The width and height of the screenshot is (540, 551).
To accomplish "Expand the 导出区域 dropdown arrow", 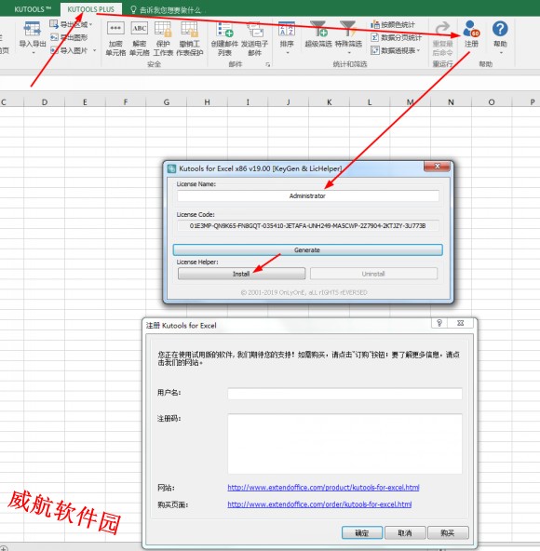I will click(x=90, y=24).
